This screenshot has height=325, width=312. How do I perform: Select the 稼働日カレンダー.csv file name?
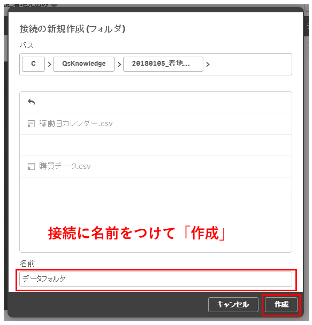click(76, 123)
